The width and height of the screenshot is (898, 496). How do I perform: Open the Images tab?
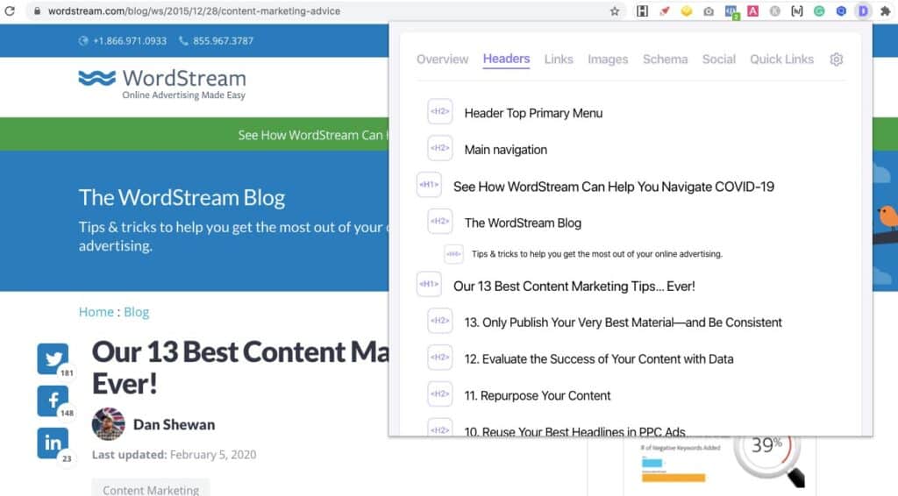608,59
